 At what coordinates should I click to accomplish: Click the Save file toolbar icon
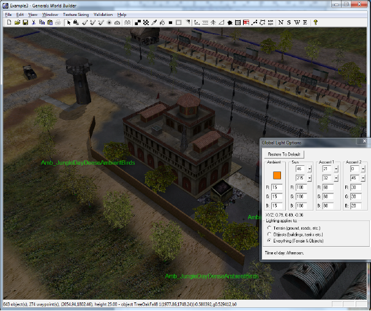pos(25,22)
